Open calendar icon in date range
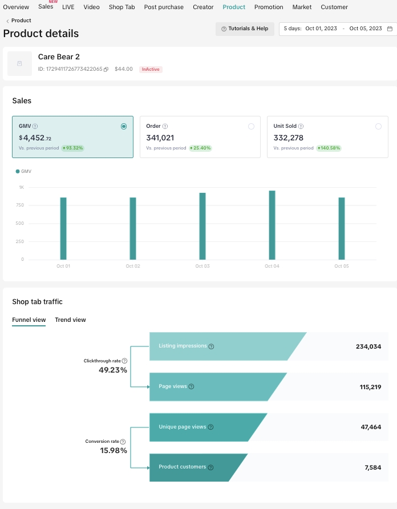The height and width of the screenshot is (509, 397). 390,29
